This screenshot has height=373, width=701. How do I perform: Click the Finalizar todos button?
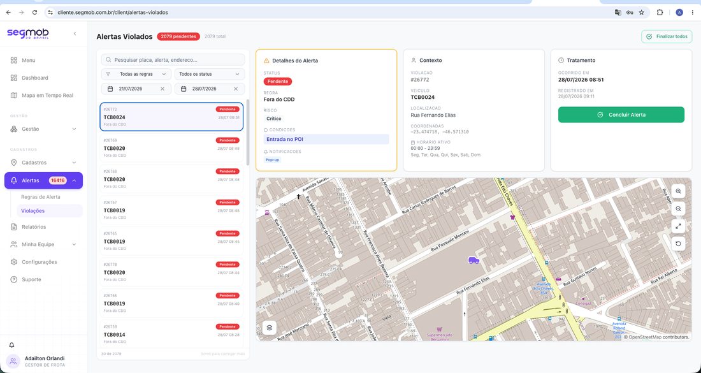coord(667,36)
